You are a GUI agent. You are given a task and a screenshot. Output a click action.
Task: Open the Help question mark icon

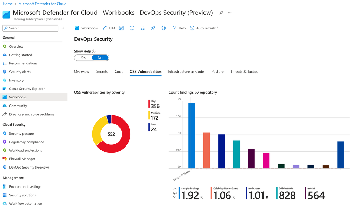174,28
